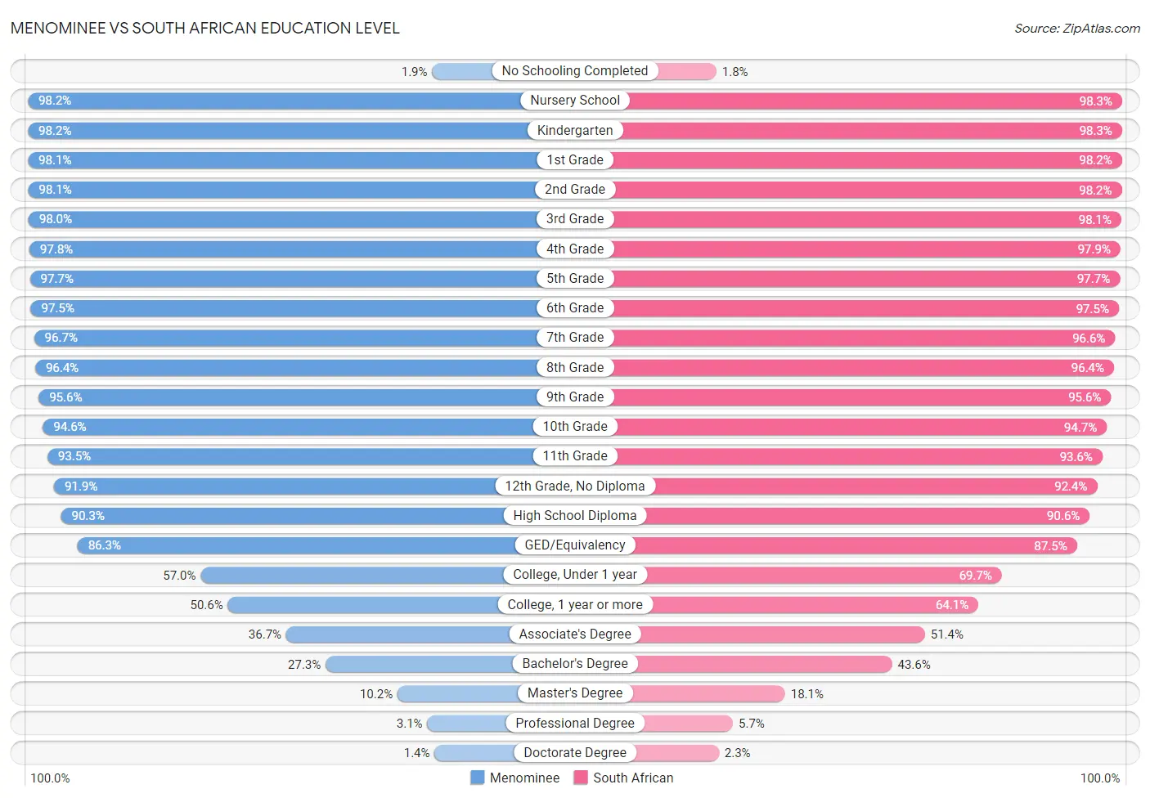Image resolution: width=1150 pixels, height=798 pixels.
Task: Click the chart title Menominee vs South African
Action: pyautogui.click(x=205, y=28)
